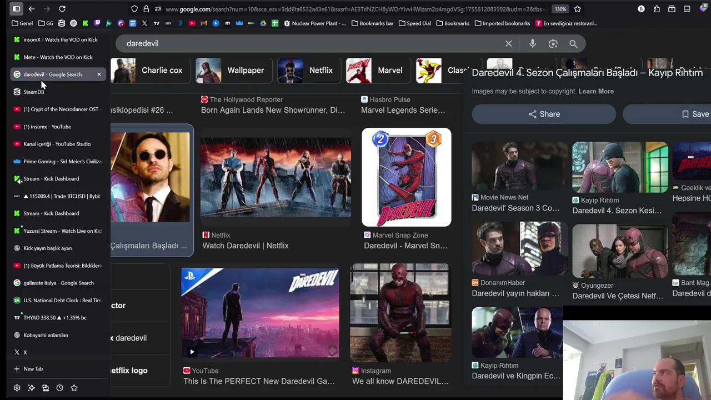Open the extensions puzzle icon in the toolbar

pos(657,9)
